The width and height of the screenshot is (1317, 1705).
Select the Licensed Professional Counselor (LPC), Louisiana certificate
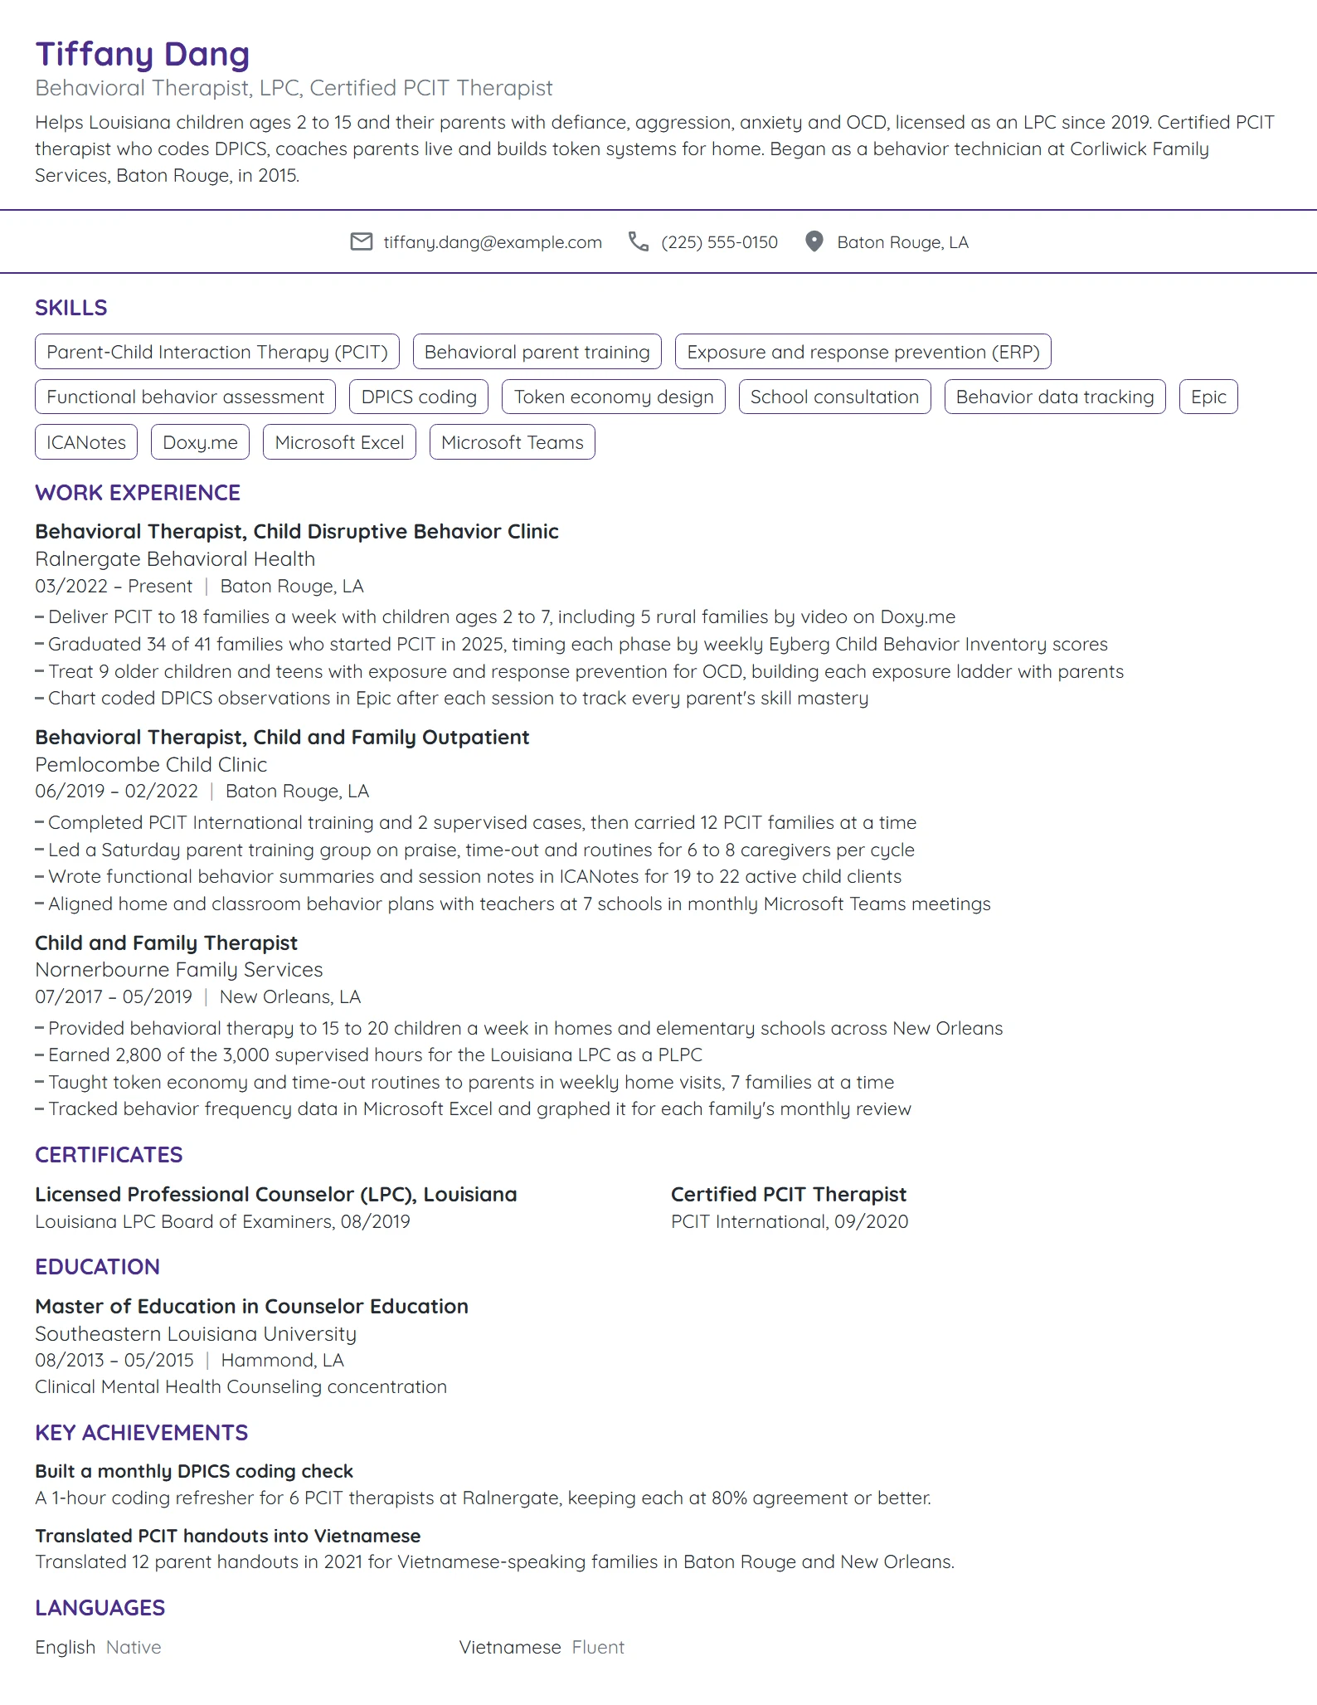click(276, 1195)
